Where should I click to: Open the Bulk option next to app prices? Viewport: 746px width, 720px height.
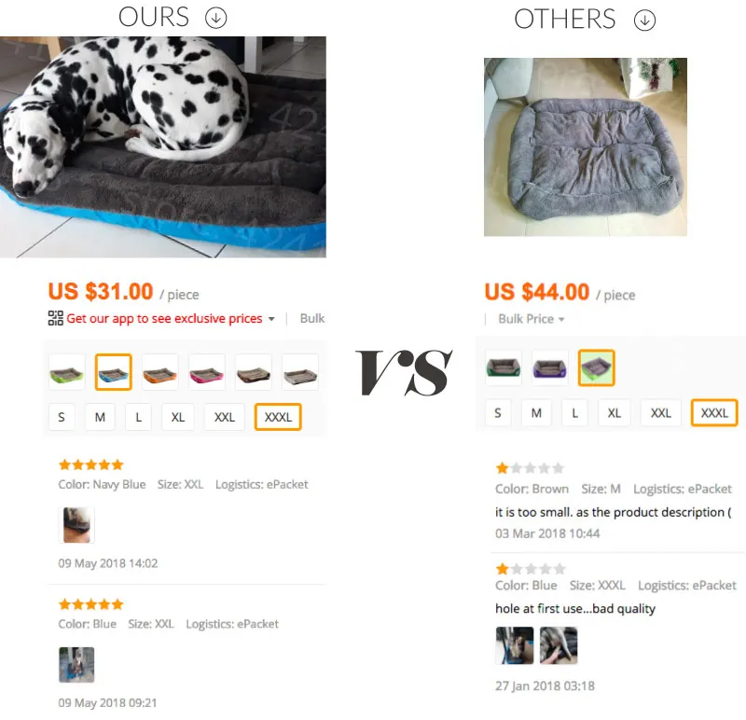(x=312, y=318)
